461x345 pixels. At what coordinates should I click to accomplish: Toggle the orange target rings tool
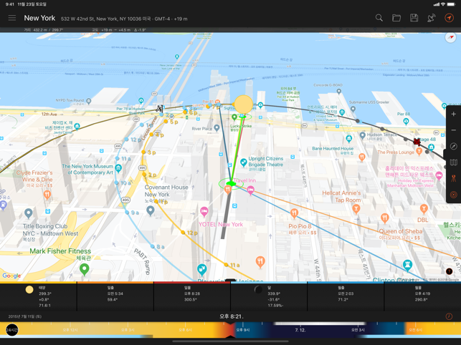(x=453, y=195)
